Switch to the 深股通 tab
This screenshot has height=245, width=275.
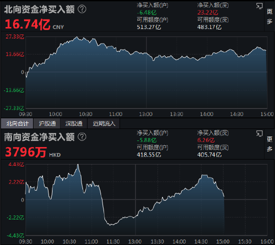pos(74,123)
